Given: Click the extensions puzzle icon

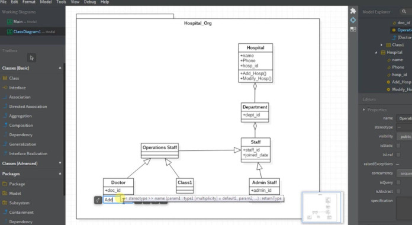Looking at the screenshot, I should point(353,11).
